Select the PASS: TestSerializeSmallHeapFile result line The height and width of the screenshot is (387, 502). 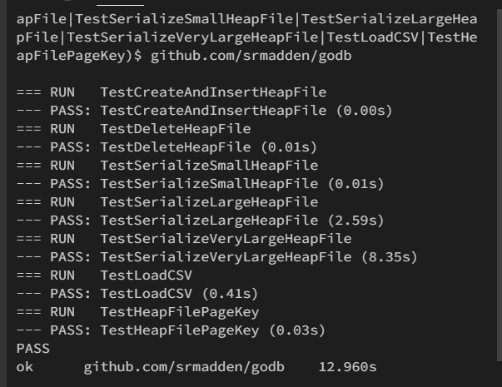(x=200, y=183)
